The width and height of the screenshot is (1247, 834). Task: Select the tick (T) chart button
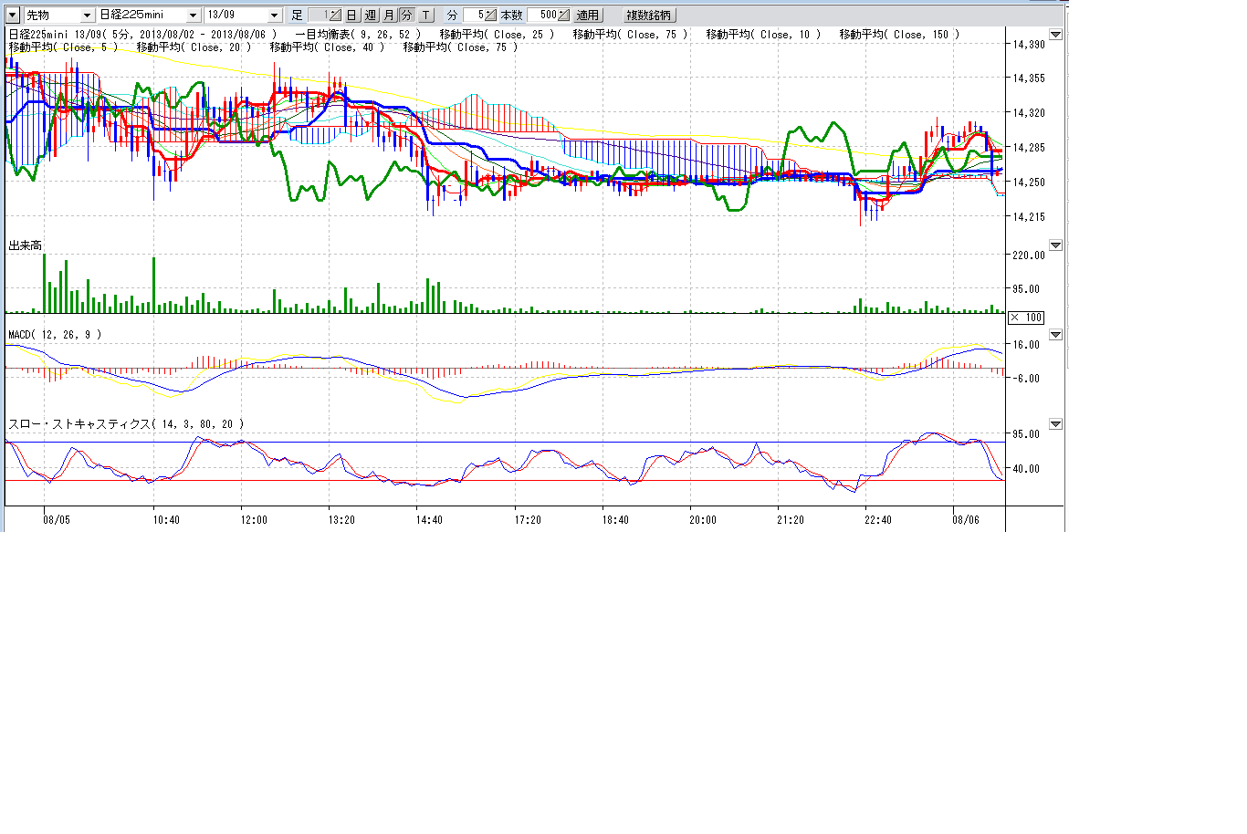(425, 16)
